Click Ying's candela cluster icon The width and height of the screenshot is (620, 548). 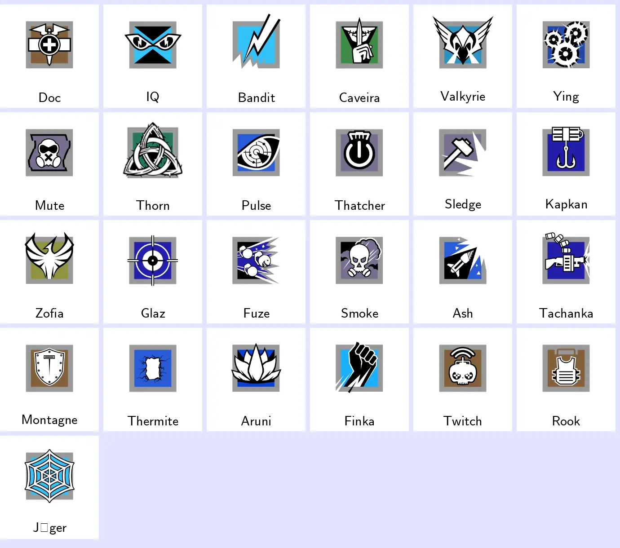(566, 45)
